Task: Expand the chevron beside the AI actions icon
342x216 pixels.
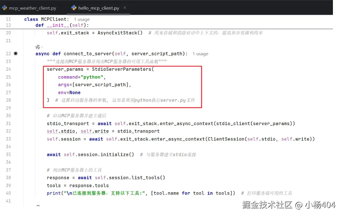Action: pos(42,47)
